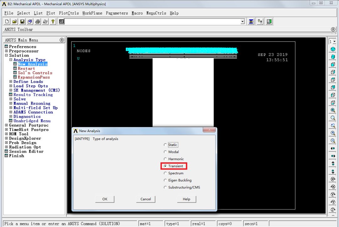Viewport: 339px width, 227px height.
Task: Select the Modal analysis radio button
Action: pyautogui.click(x=165, y=152)
